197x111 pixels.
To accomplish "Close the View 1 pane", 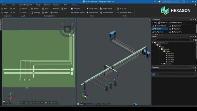I will pos(75,19).
